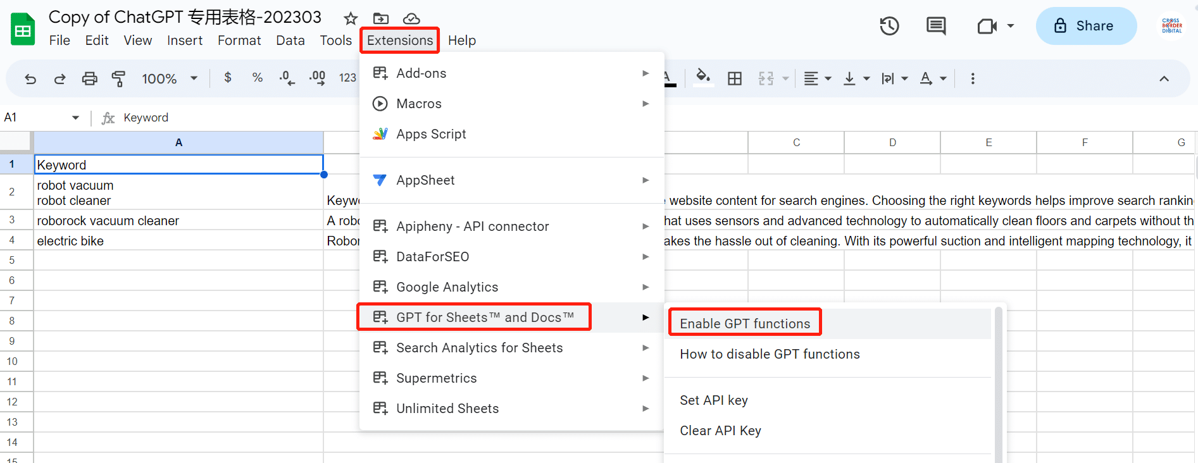Collapse toolbar with the up chevron
Screen dimensions: 1198x463
click(1163, 78)
